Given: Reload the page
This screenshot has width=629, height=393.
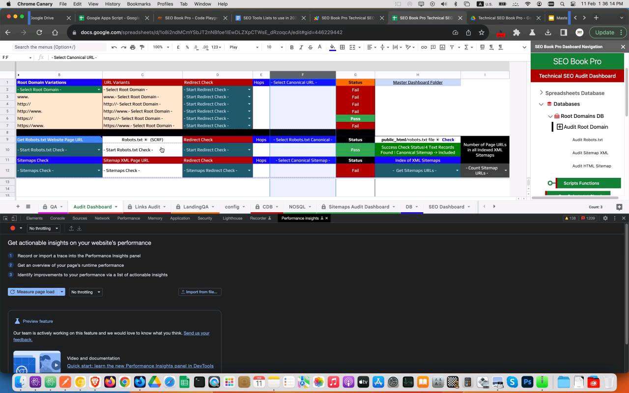Looking at the screenshot, I should [39, 32].
